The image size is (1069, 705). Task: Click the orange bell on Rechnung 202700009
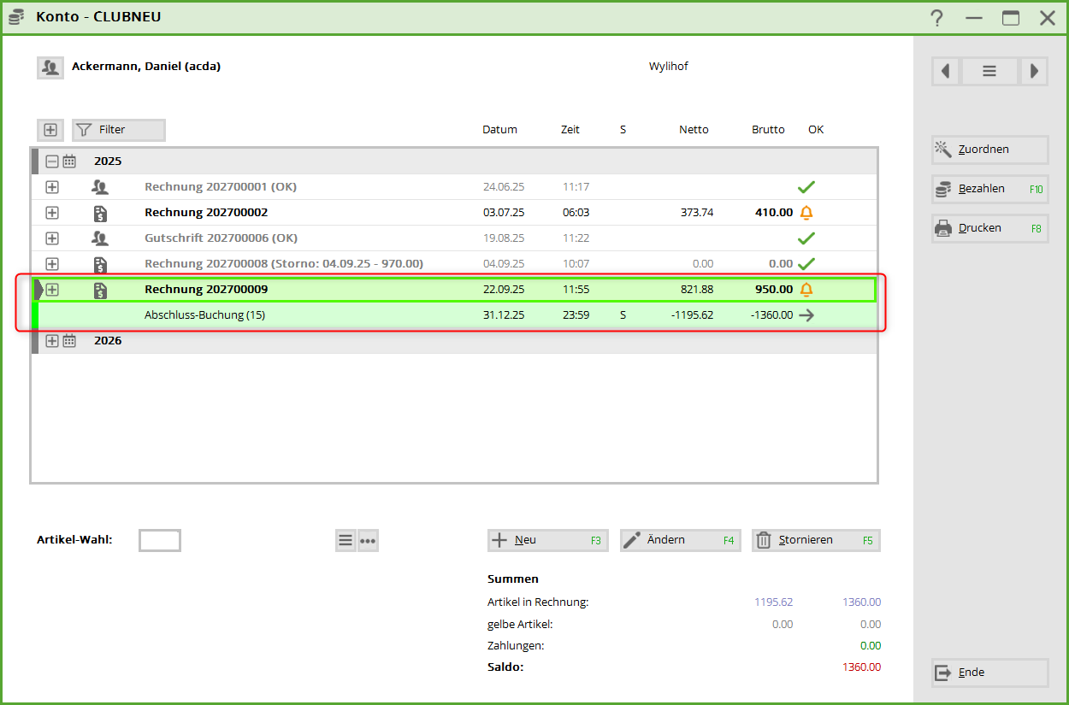pyautogui.click(x=806, y=290)
